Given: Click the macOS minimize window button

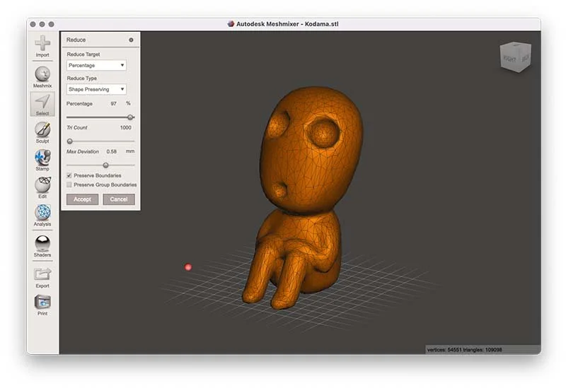Looking at the screenshot, I should coord(42,24).
